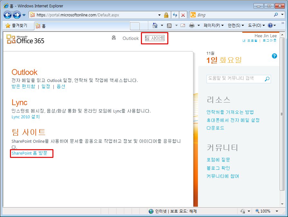The height and width of the screenshot is (217, 288).
Task: Click the blue page help question icon
Action: point(274,56)
